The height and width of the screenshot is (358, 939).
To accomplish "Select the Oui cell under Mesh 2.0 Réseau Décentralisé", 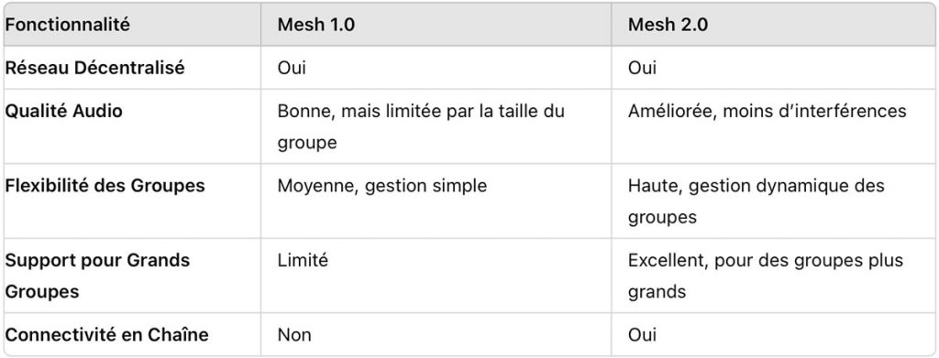I will [642, 68].
